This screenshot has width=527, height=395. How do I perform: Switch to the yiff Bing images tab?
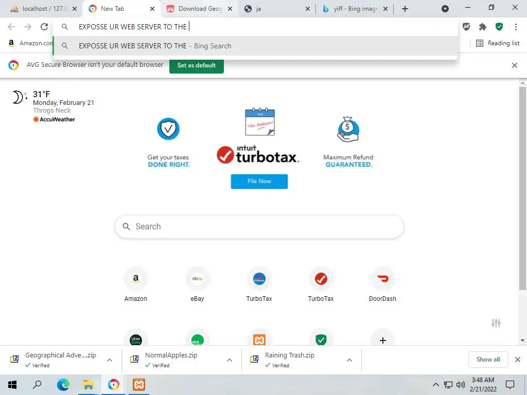pyautogui.click(x=356, y=9)
